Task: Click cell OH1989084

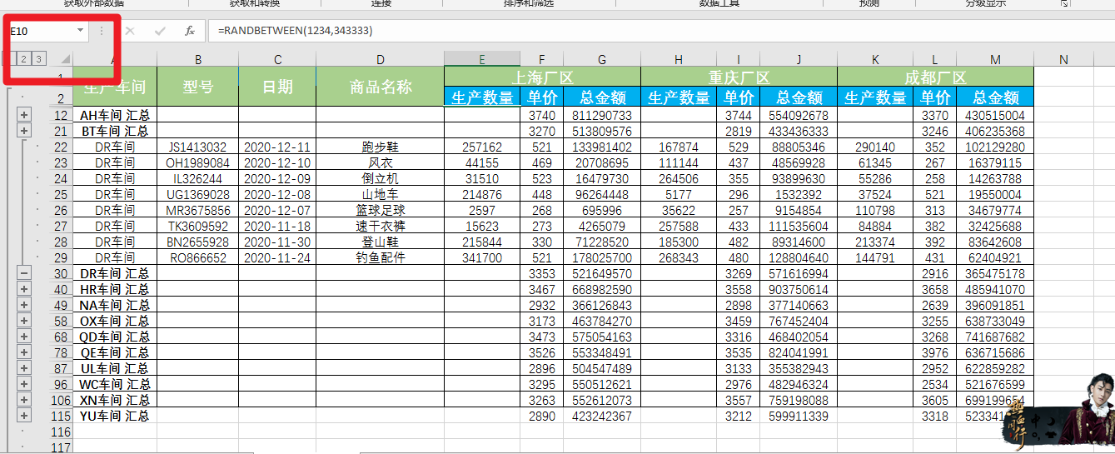Action: pos(198,162)
